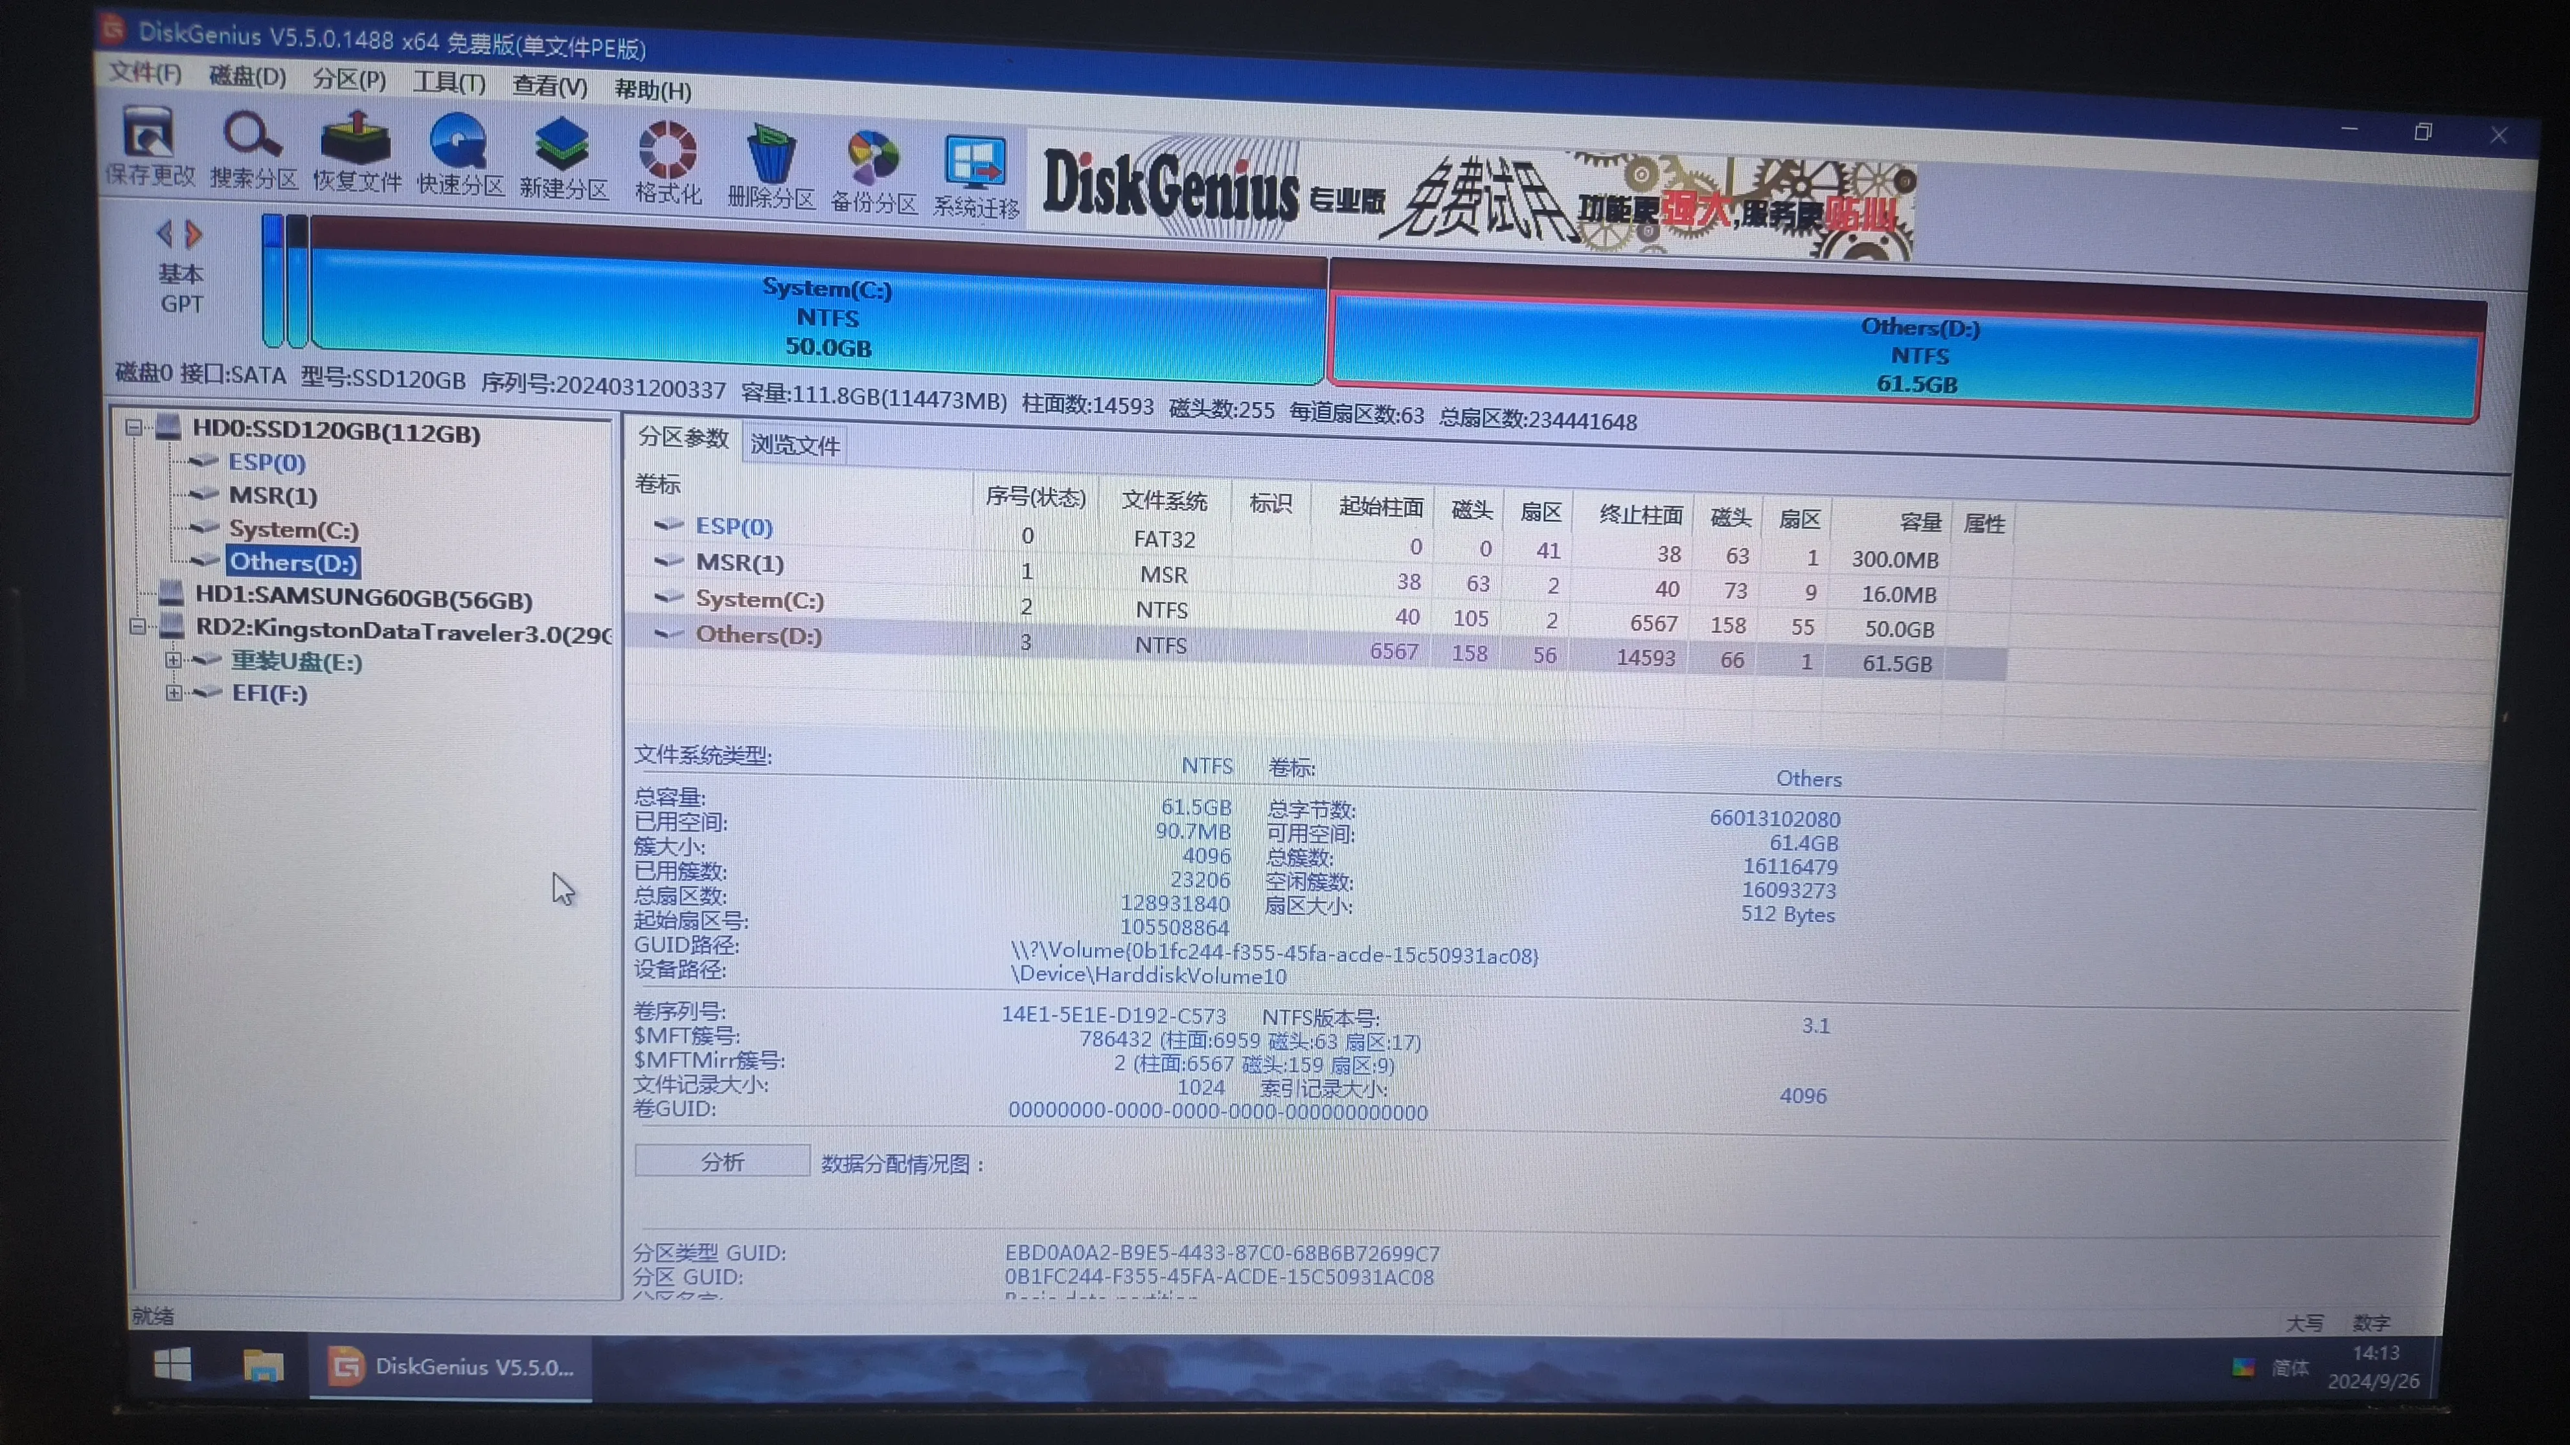Launch Quick Partition (快速分区)
2570x1445 pixels.
click(x=459, y=155)
